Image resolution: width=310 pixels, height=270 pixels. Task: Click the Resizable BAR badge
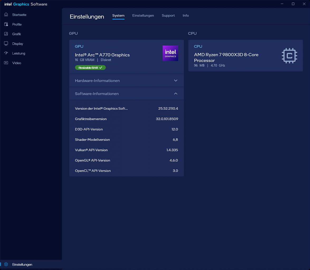tap(90, 67)
